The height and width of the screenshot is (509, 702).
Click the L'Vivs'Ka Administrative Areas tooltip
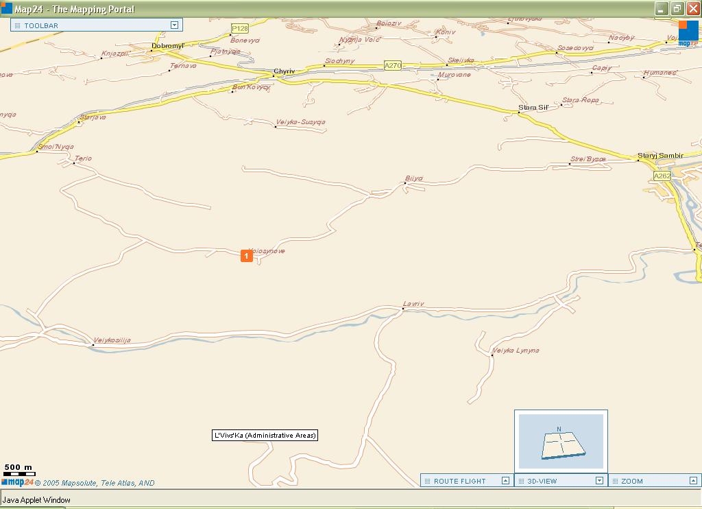265,436
